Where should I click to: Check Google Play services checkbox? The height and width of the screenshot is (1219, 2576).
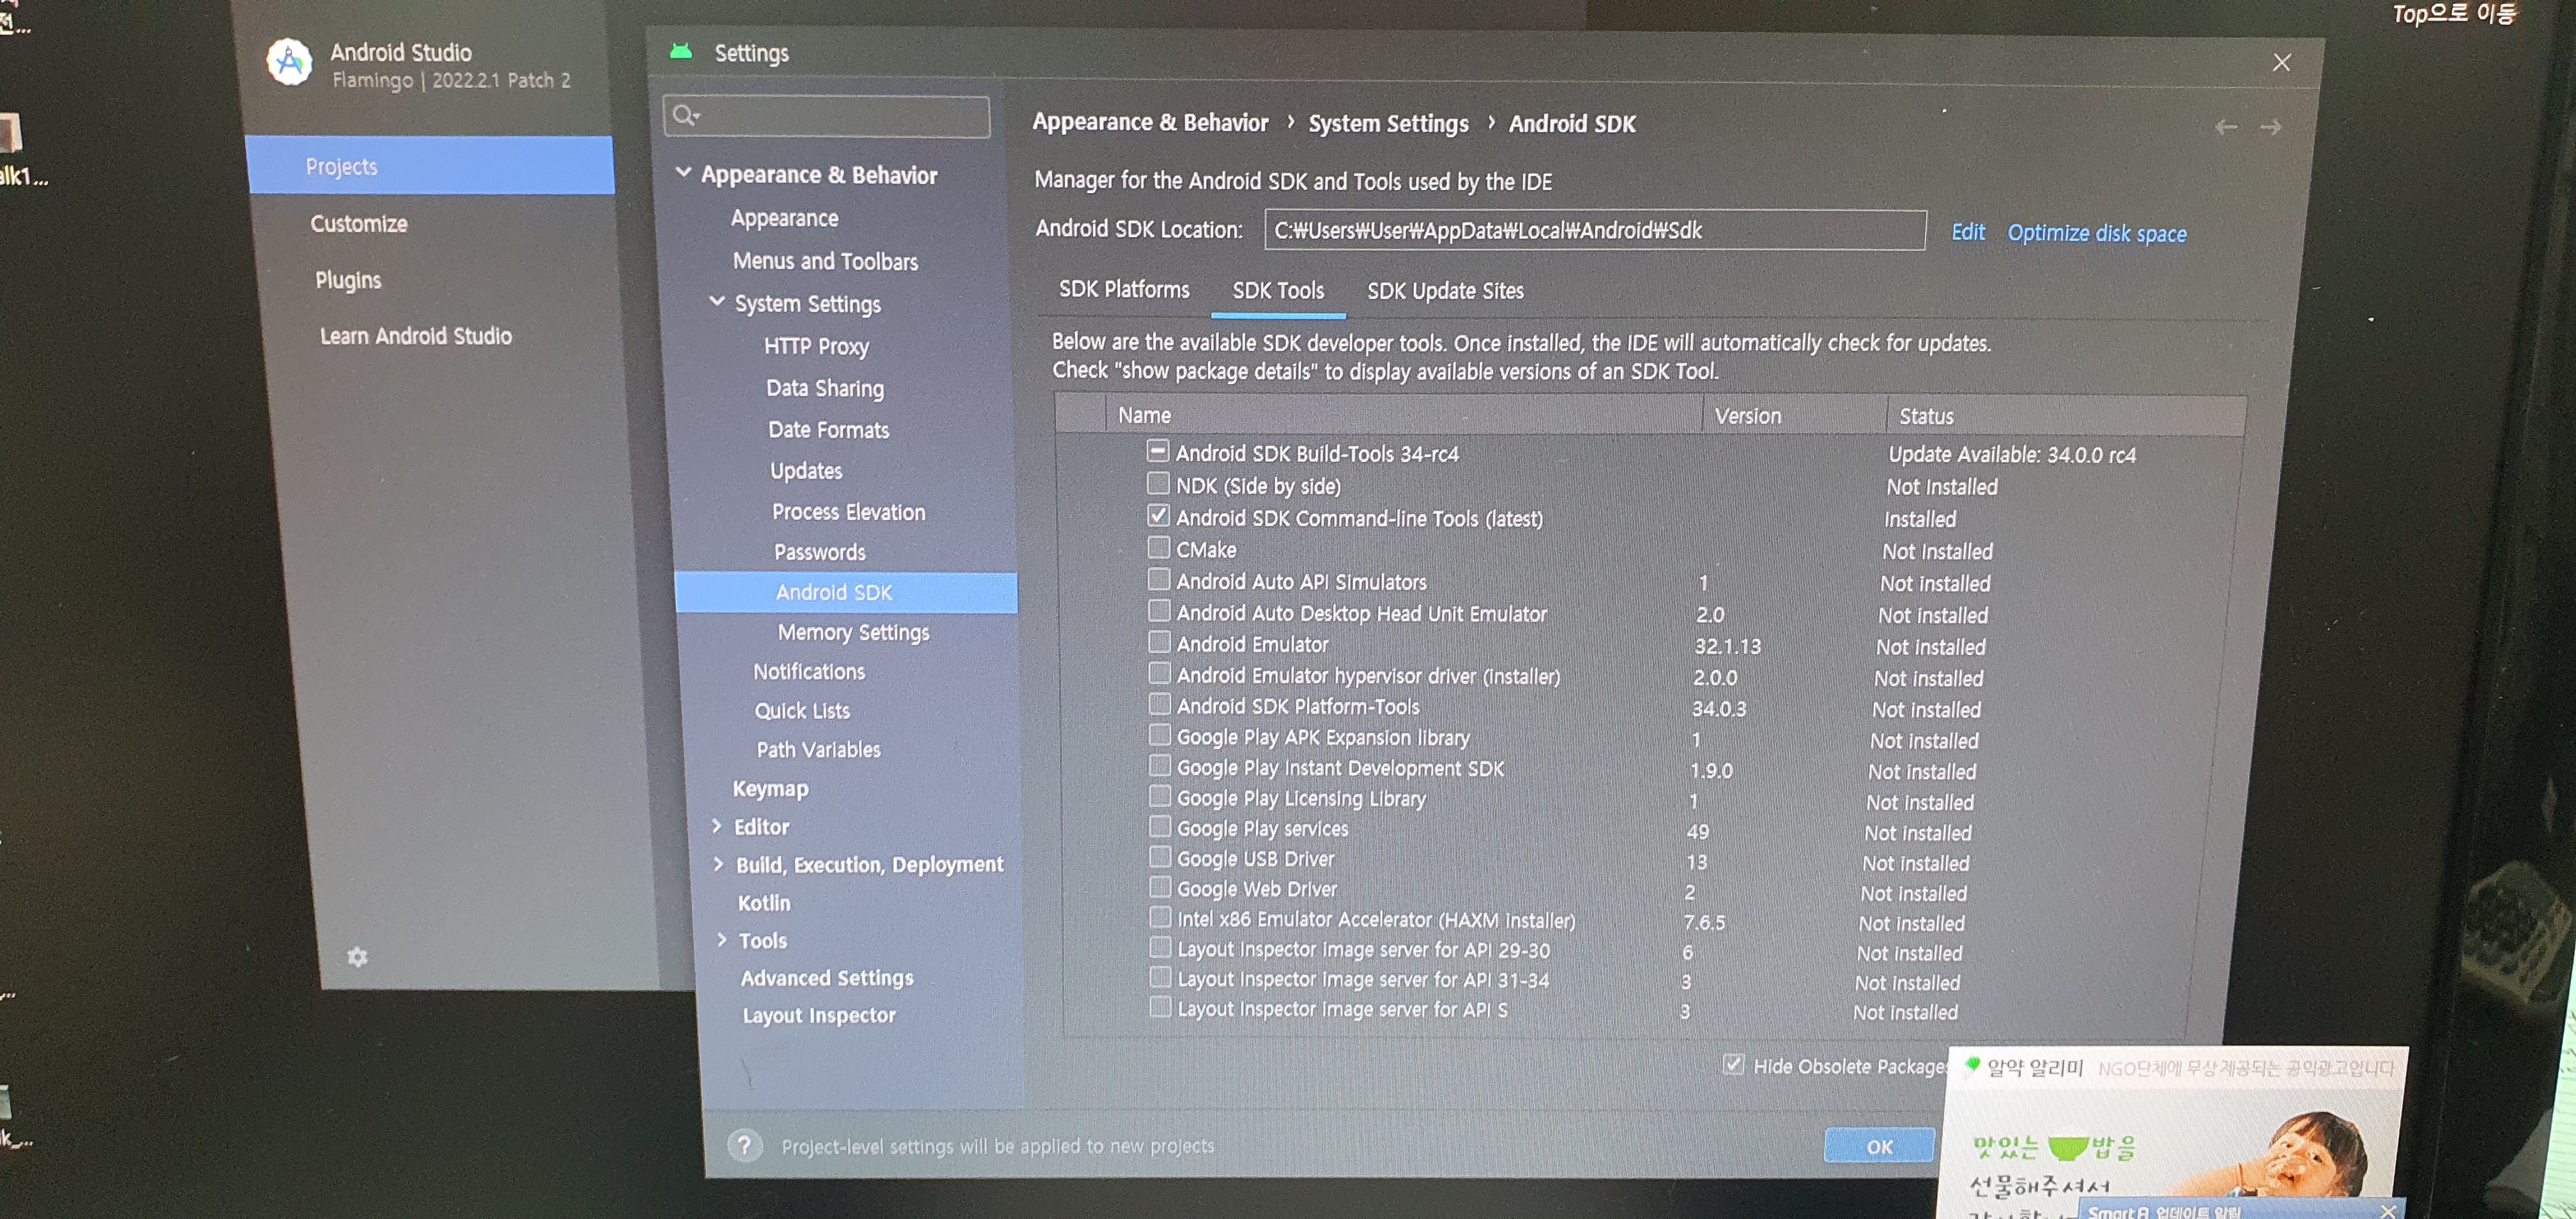coord(1160,827)
